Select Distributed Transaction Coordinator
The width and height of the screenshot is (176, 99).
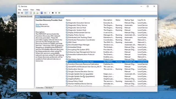(107, 40)
